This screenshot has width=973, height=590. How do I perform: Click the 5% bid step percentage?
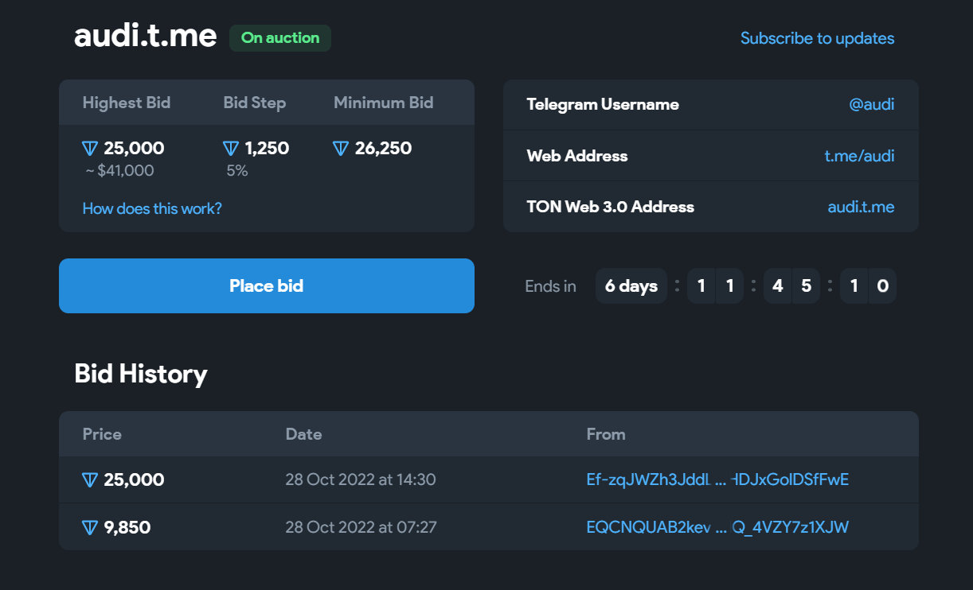[x=237, y=171]
